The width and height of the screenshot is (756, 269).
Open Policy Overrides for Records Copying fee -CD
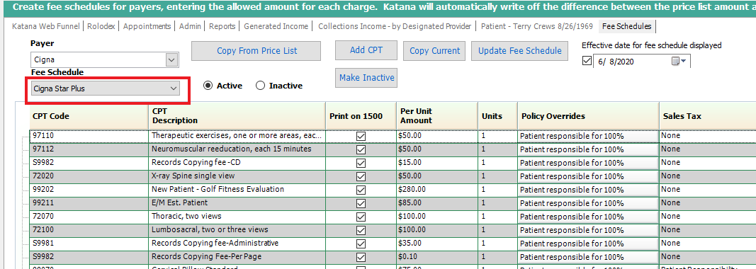pyautogui.click(x=588, y=164)
